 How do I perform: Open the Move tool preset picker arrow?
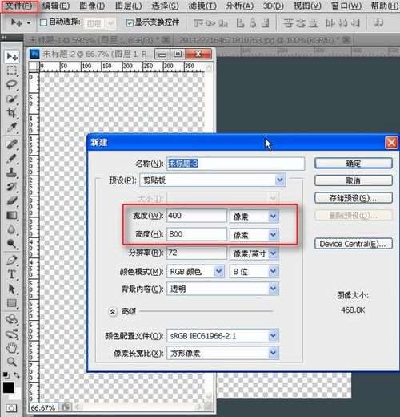point(29,22)
